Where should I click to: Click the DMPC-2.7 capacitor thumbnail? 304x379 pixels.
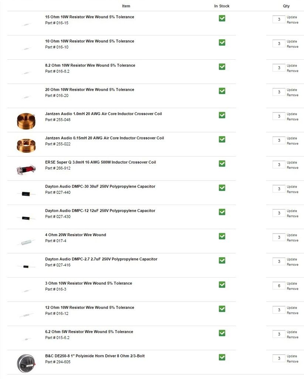click(x=26, y=266)
